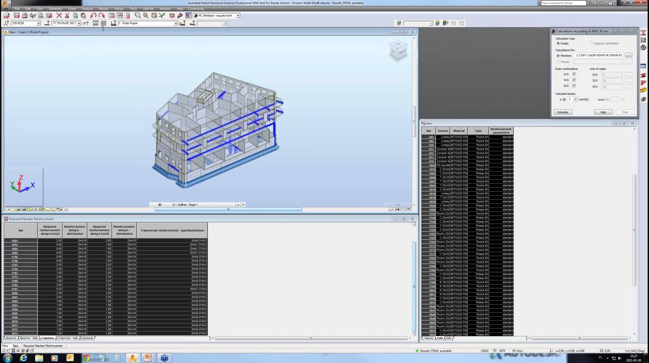This screenshot has height=363, width=649.
Task: Open the 1: Poids Propre load case dropdown
Action: (176, 23)
